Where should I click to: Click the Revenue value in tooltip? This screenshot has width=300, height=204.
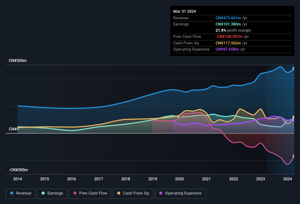pos(228,18)
